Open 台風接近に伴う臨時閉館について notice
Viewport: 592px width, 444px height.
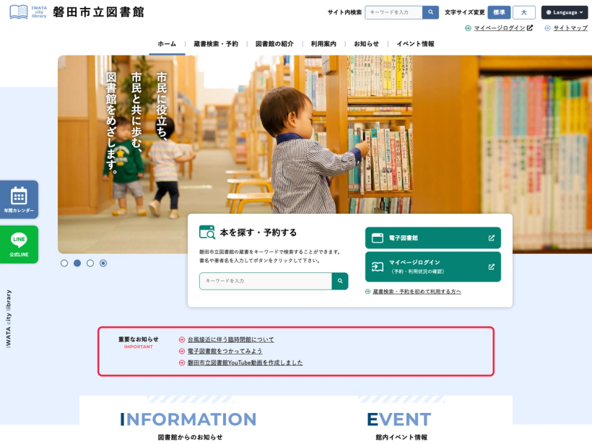tap(231, 340)
